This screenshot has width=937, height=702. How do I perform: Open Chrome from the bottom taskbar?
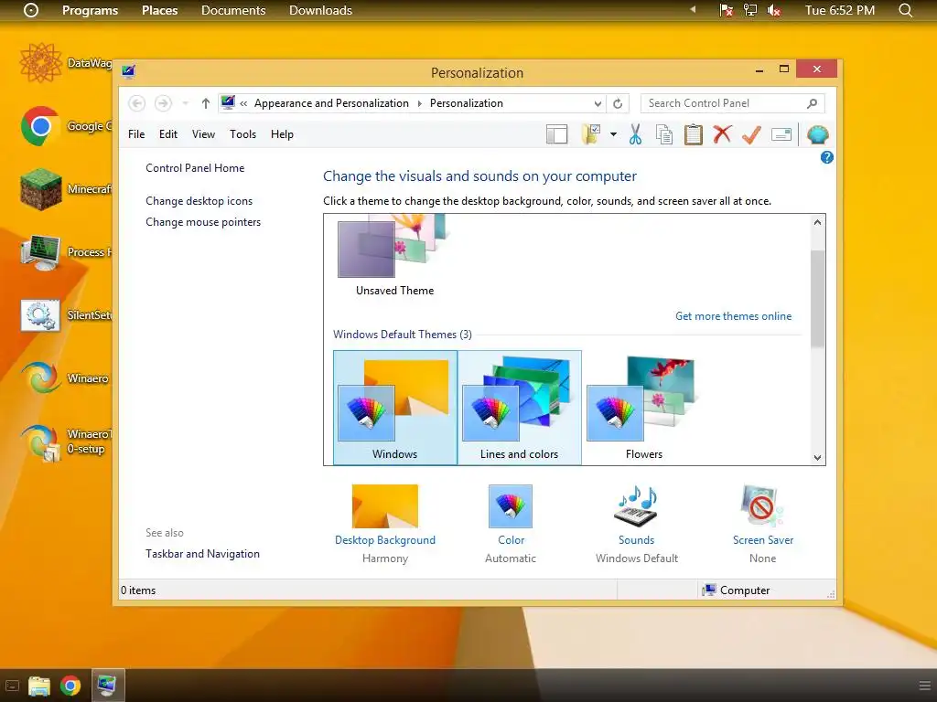click(70, 686)
